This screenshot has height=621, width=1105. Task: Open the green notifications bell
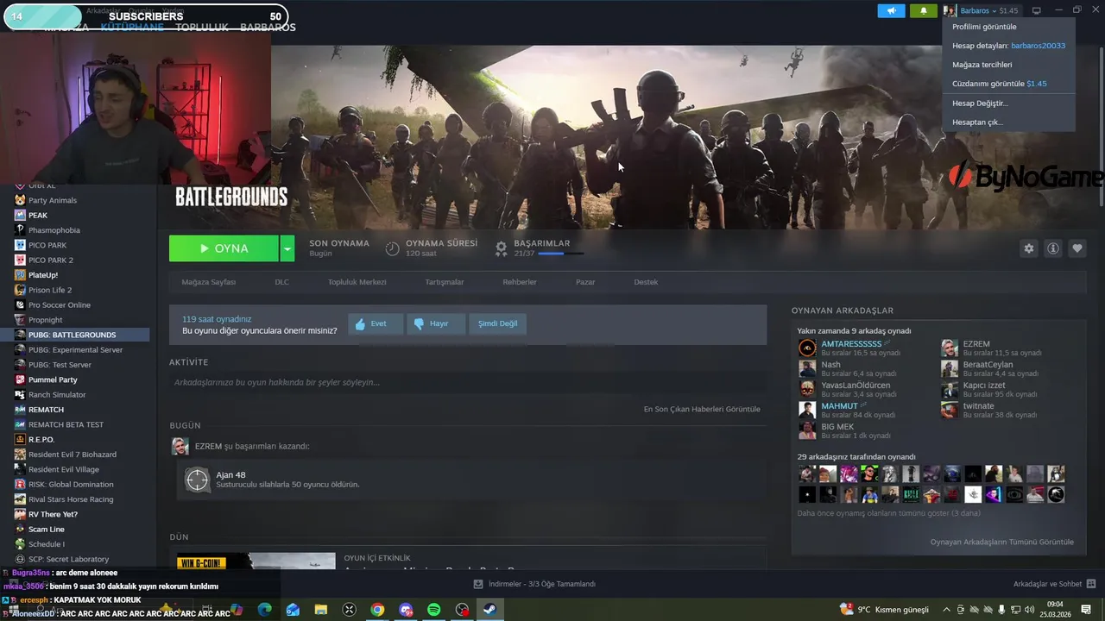923,10
